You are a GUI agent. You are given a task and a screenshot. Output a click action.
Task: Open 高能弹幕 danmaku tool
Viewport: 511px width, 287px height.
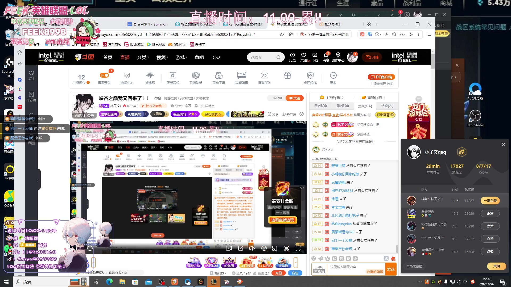coord(241,78)
